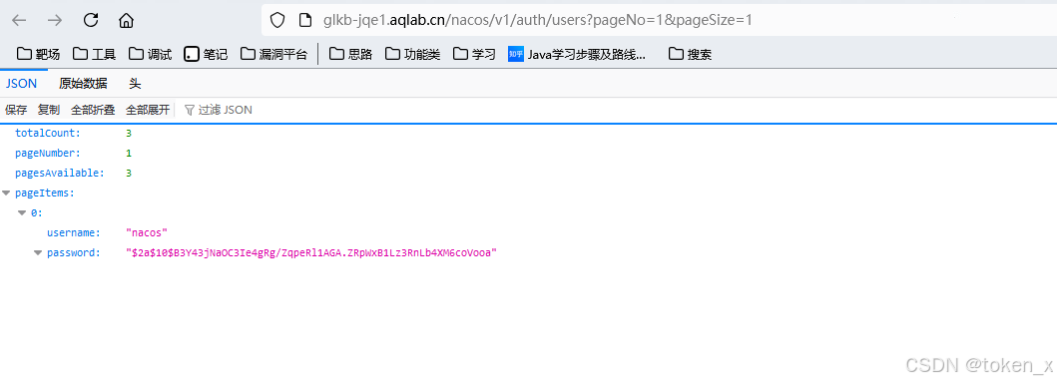1057x382 pixels.
Task: Open the 笔记 bookmark
Action: click(207, 55)
